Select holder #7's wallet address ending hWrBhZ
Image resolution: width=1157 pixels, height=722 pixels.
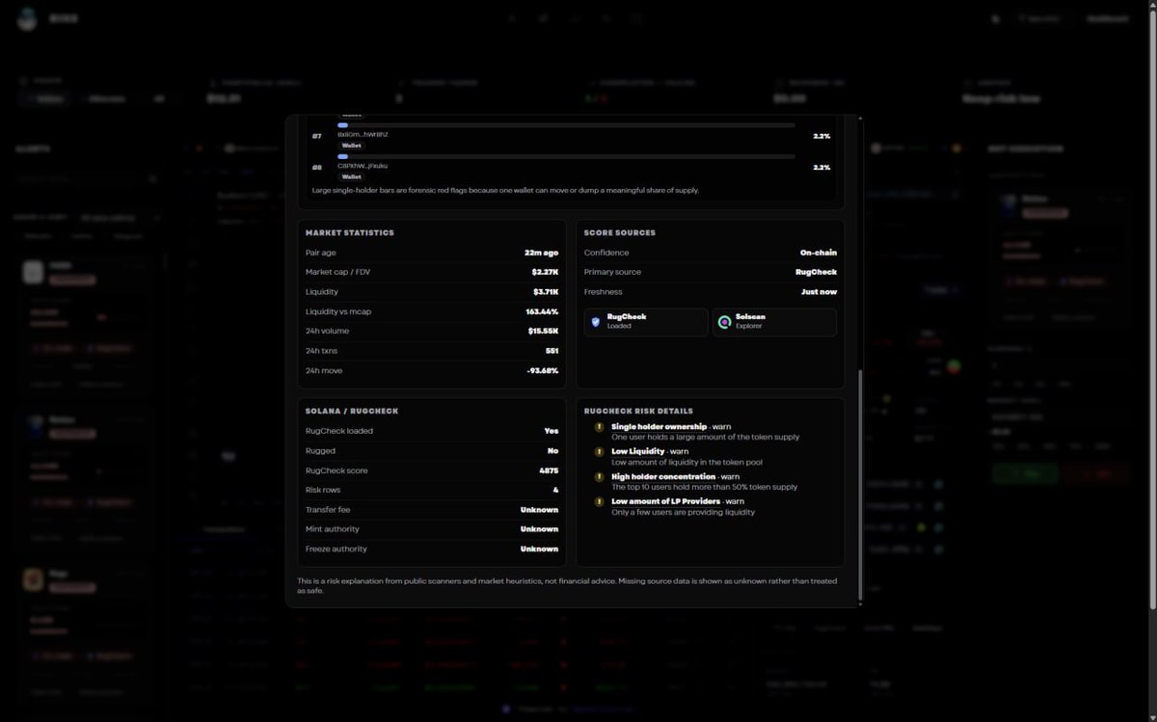tap(363, 135)
